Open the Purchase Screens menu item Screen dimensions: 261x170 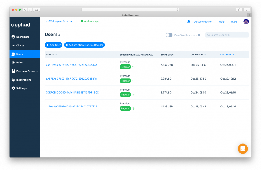(24, 71)
